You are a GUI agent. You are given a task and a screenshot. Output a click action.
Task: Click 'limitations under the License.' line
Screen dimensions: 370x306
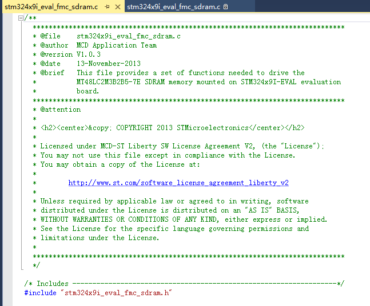point(96,238)
